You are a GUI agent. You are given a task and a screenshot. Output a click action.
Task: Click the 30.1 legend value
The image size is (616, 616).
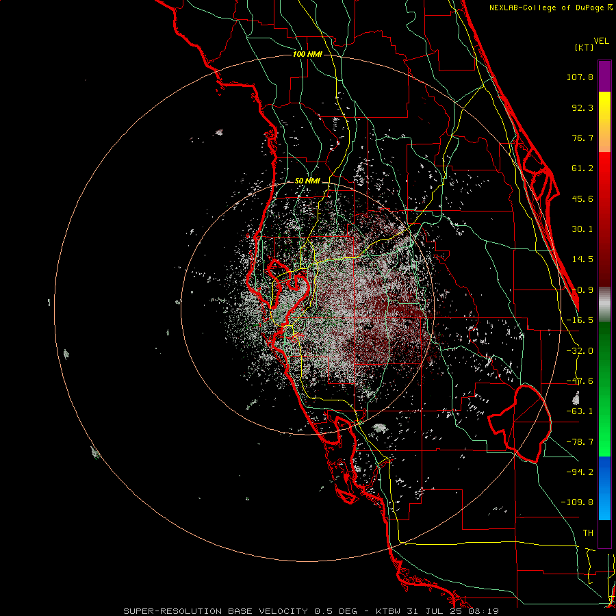click(582, 229)
